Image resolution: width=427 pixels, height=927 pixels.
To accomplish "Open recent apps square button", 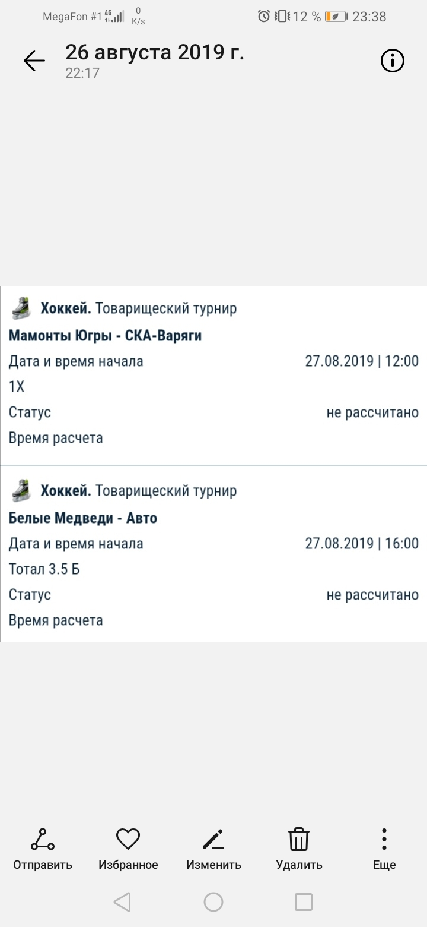I will (304, 902).
